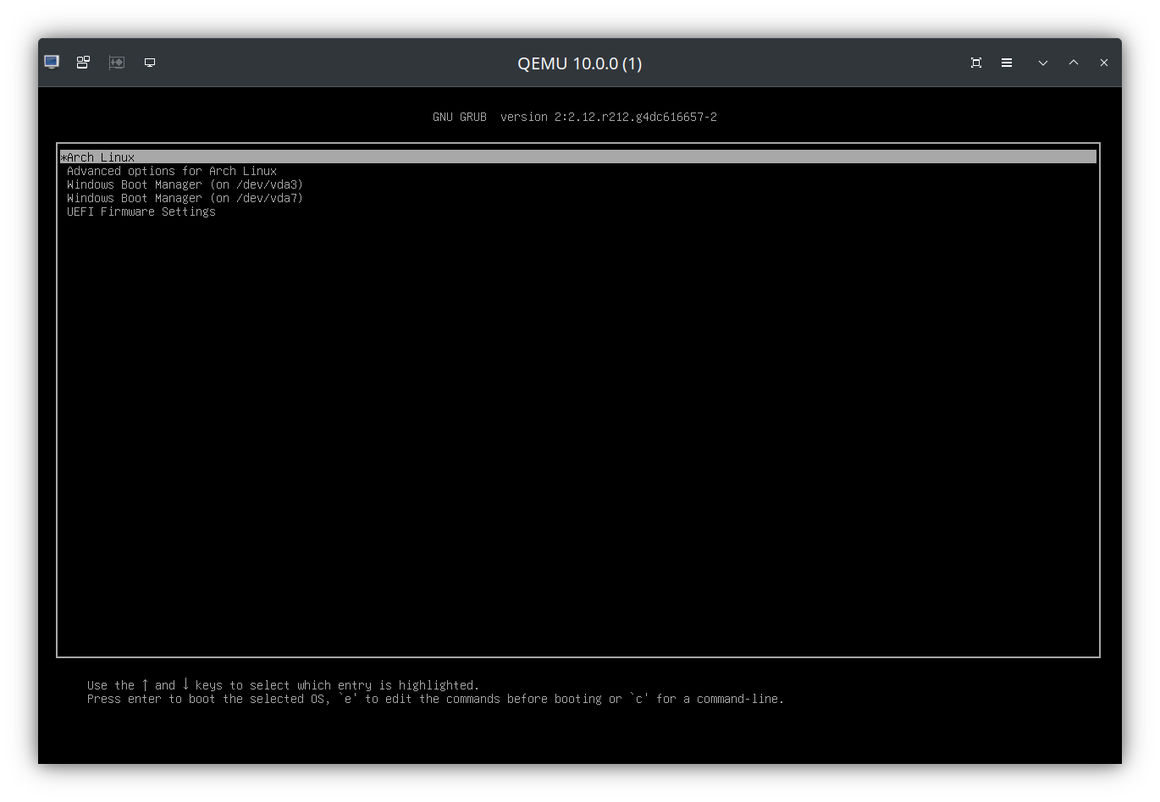The image size is (1160, 802).
Task: Select Windows Boot Manager on /dev/vda3
Action: tap(185, 184)
